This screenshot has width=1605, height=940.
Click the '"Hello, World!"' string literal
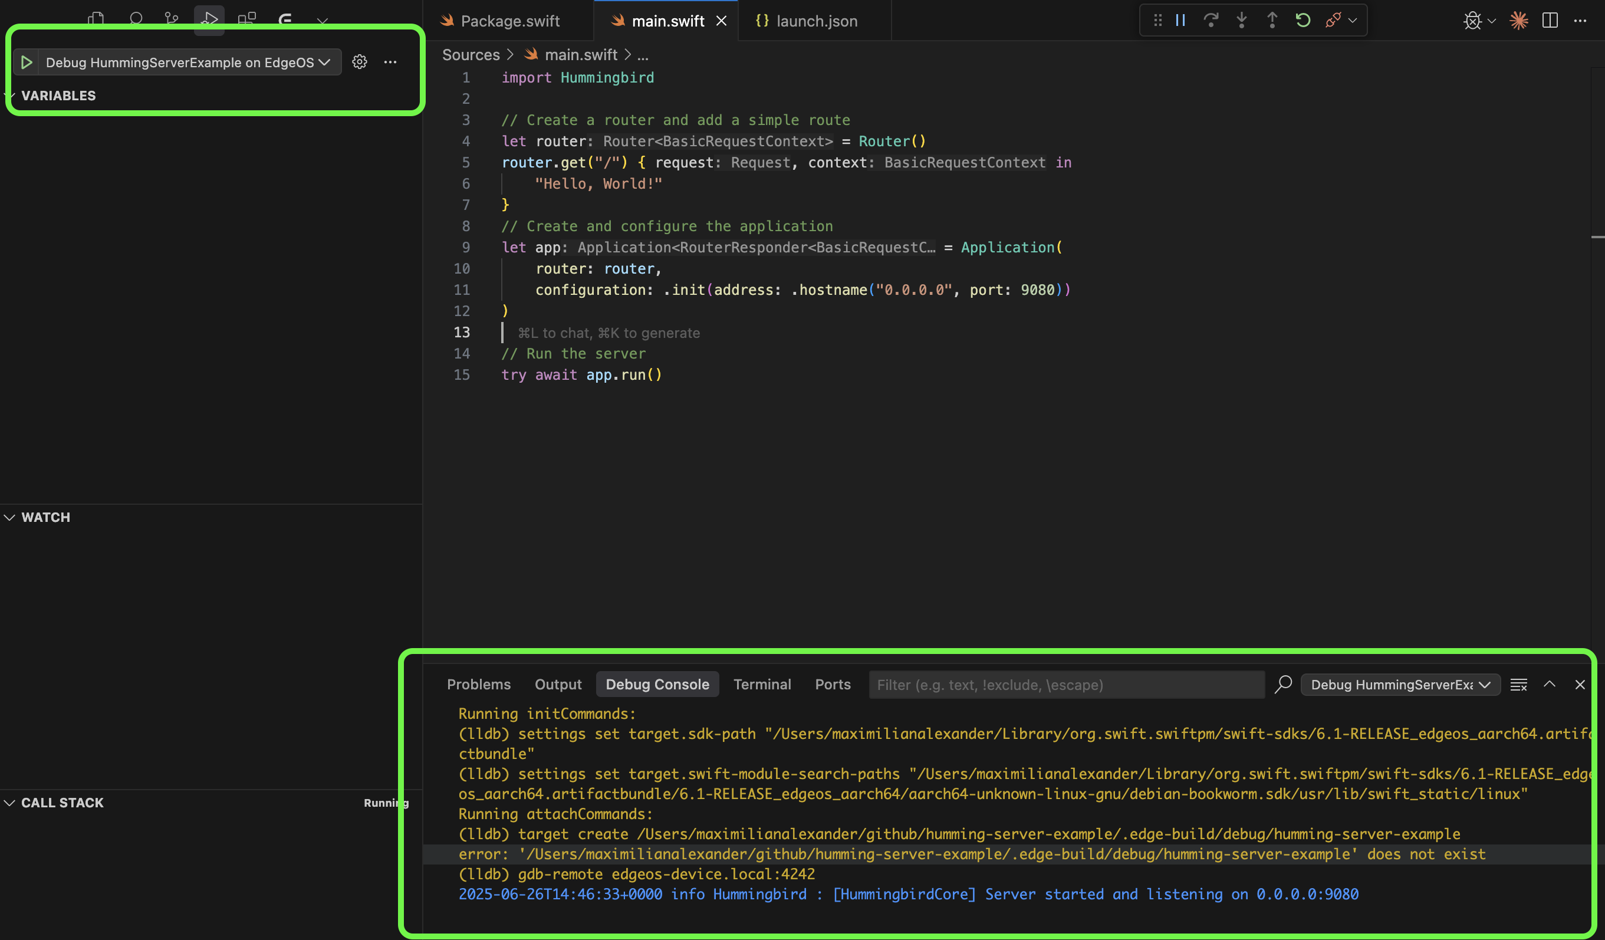pyautogui.click(x=598, y=183)
